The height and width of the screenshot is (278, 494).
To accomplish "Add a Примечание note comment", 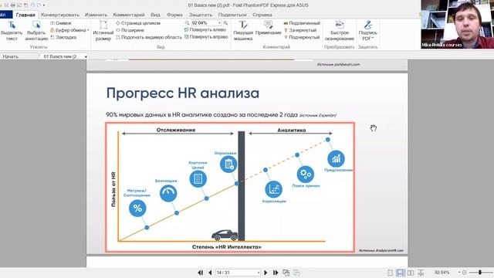I will point(268,29).
